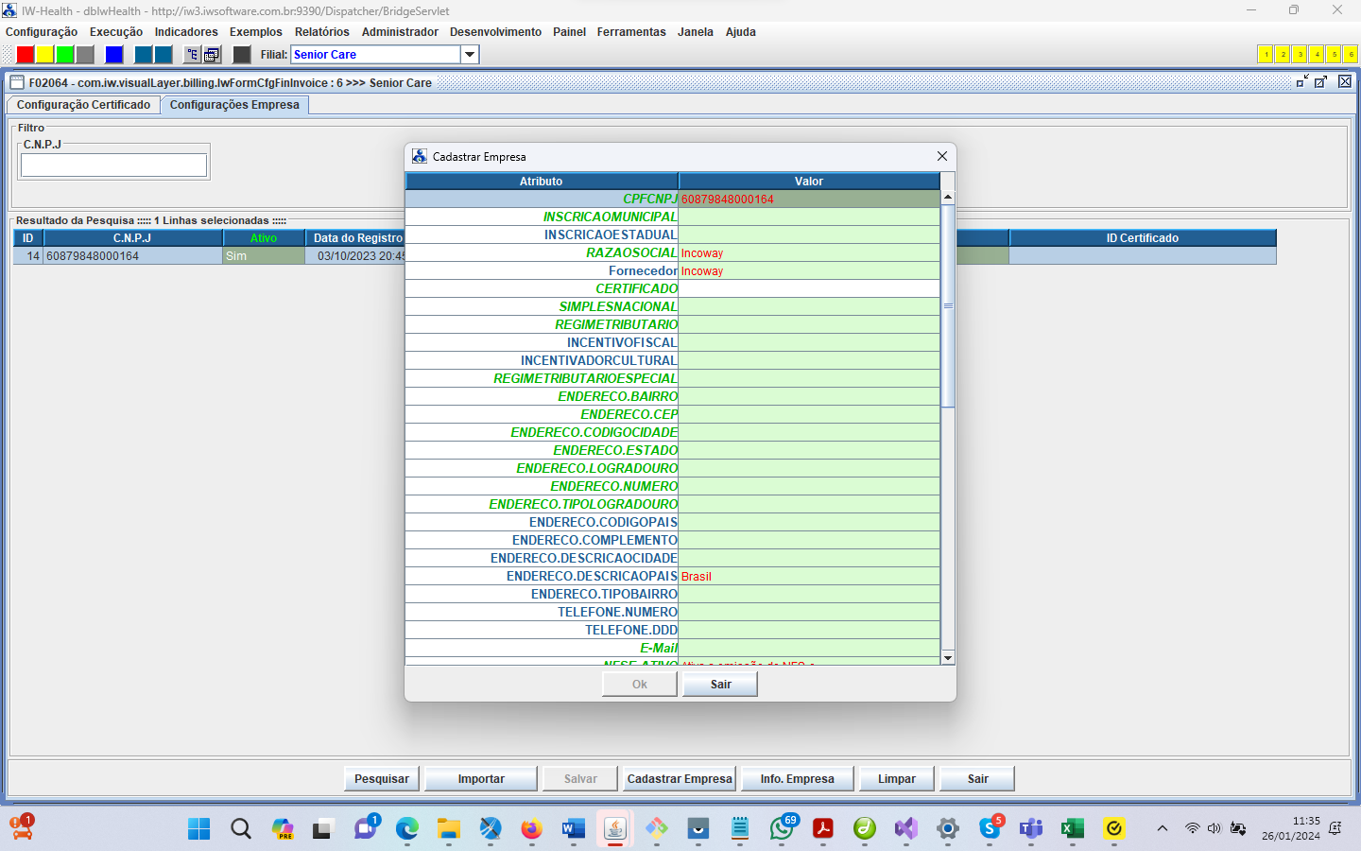Open WhatsApp from the taskbar

point(782,829)
